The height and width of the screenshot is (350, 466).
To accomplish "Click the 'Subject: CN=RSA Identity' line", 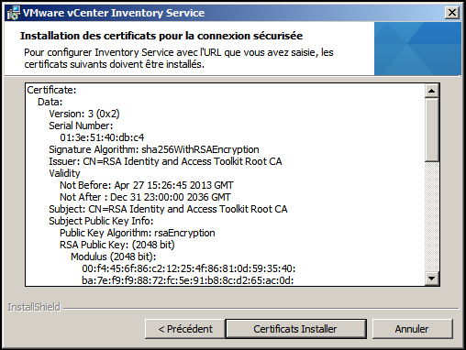I will 168,209.
